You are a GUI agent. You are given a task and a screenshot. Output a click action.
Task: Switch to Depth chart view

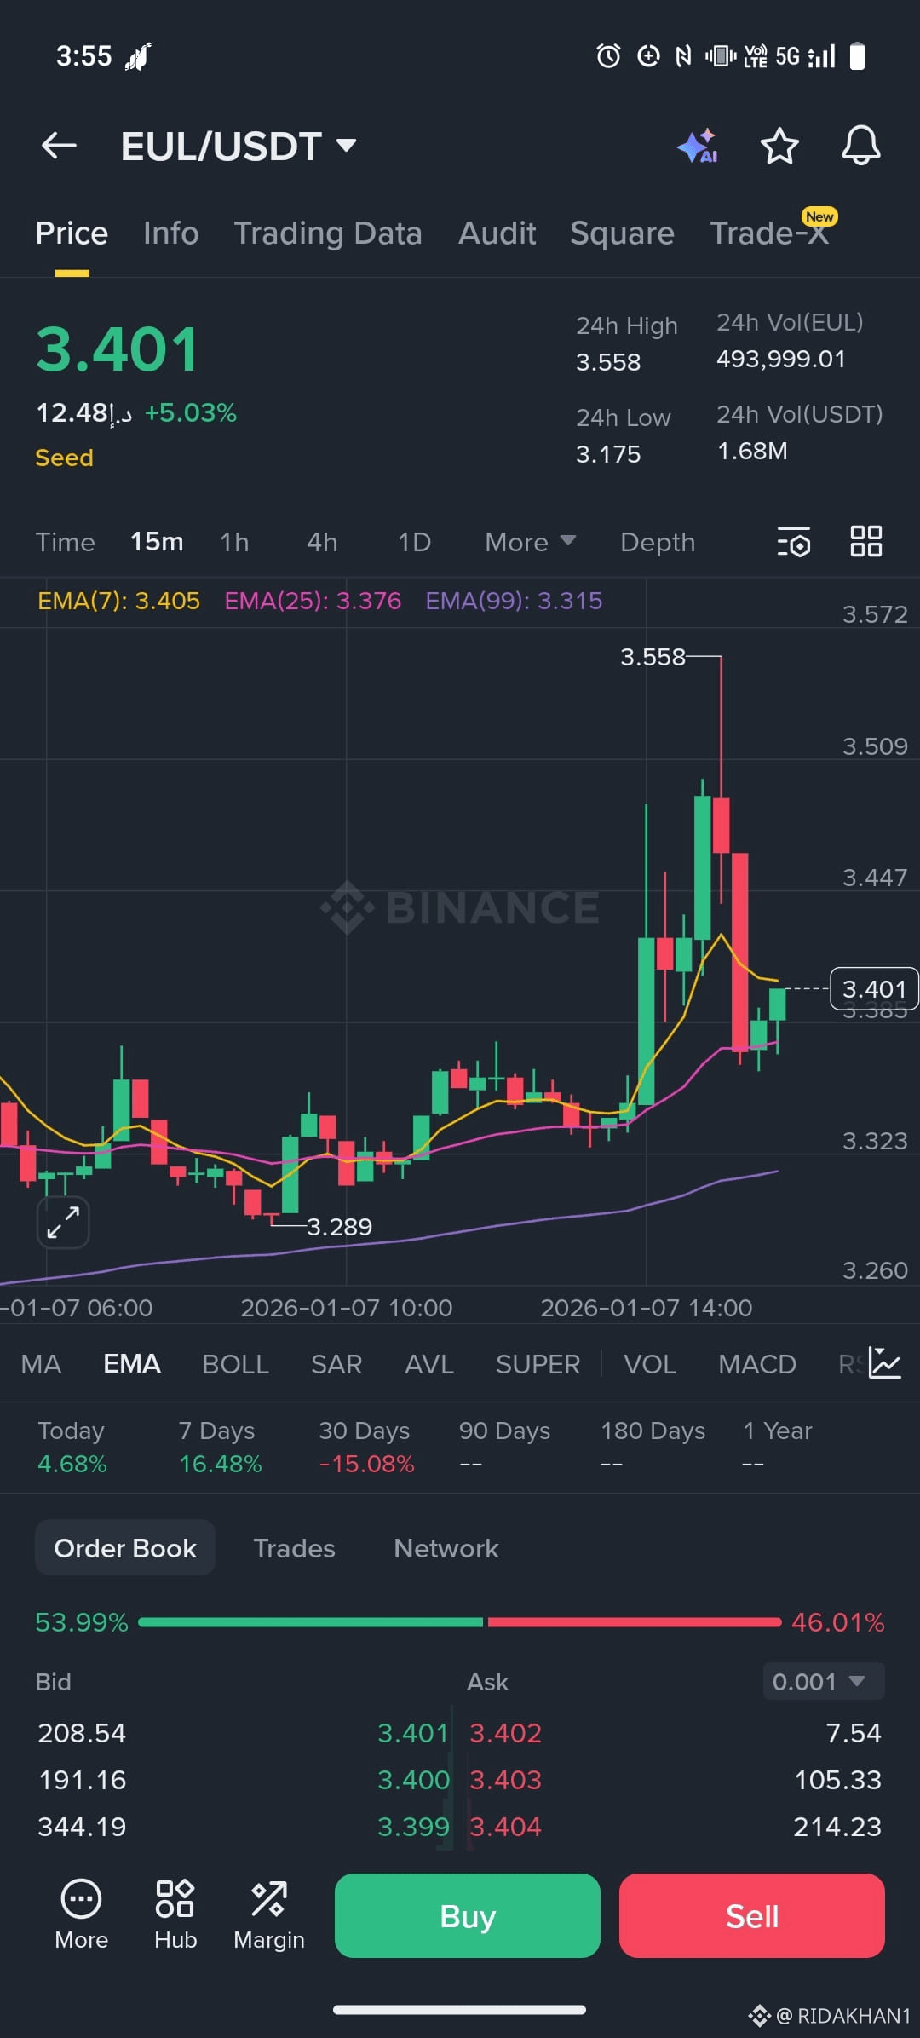[658, 542]
